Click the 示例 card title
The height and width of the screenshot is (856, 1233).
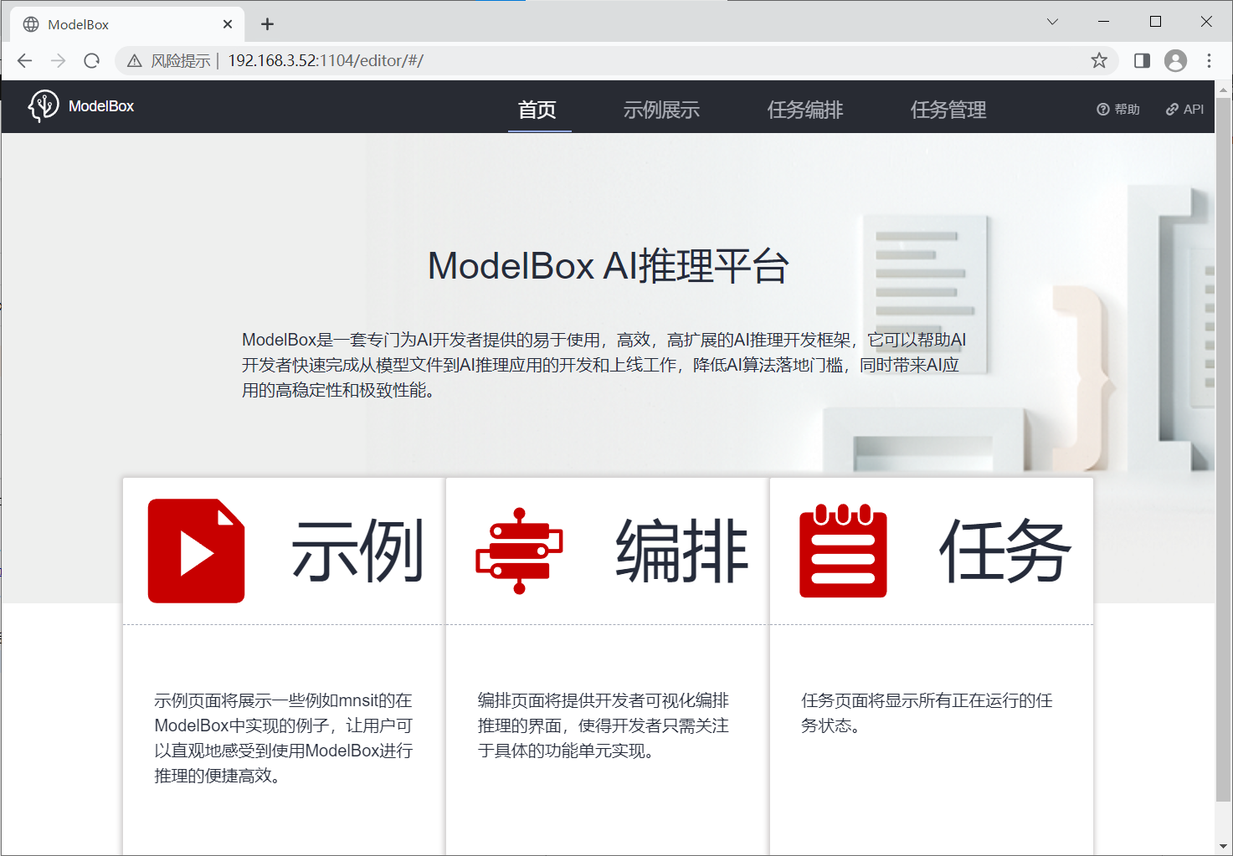[357, 551]
